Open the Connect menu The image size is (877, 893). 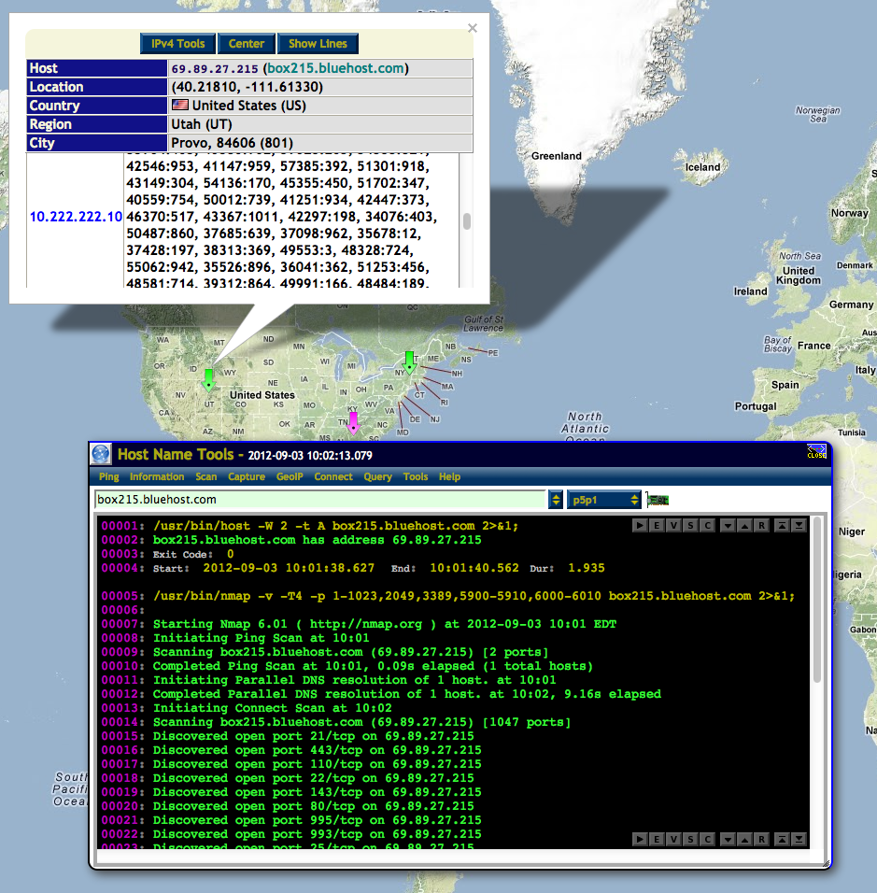(333, 476)
